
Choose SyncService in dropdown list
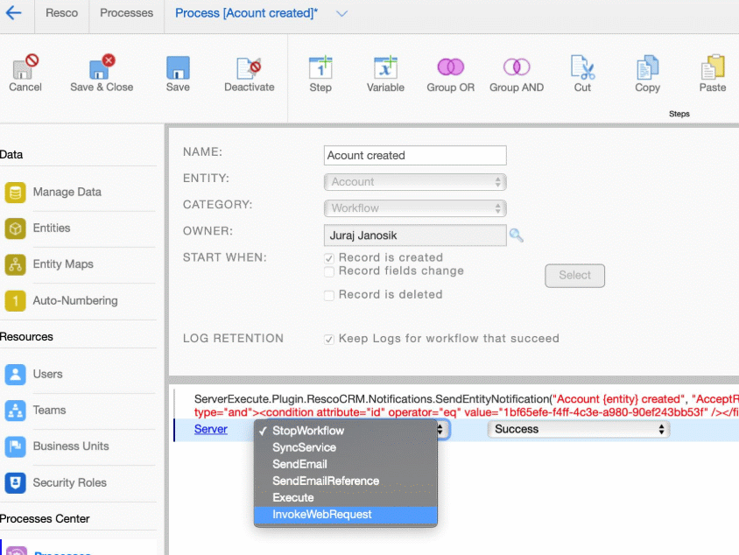(x=346, y=447)
